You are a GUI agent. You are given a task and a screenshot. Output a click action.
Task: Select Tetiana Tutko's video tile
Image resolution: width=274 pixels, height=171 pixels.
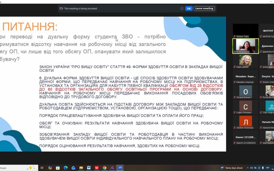click(x=246, y=31)
